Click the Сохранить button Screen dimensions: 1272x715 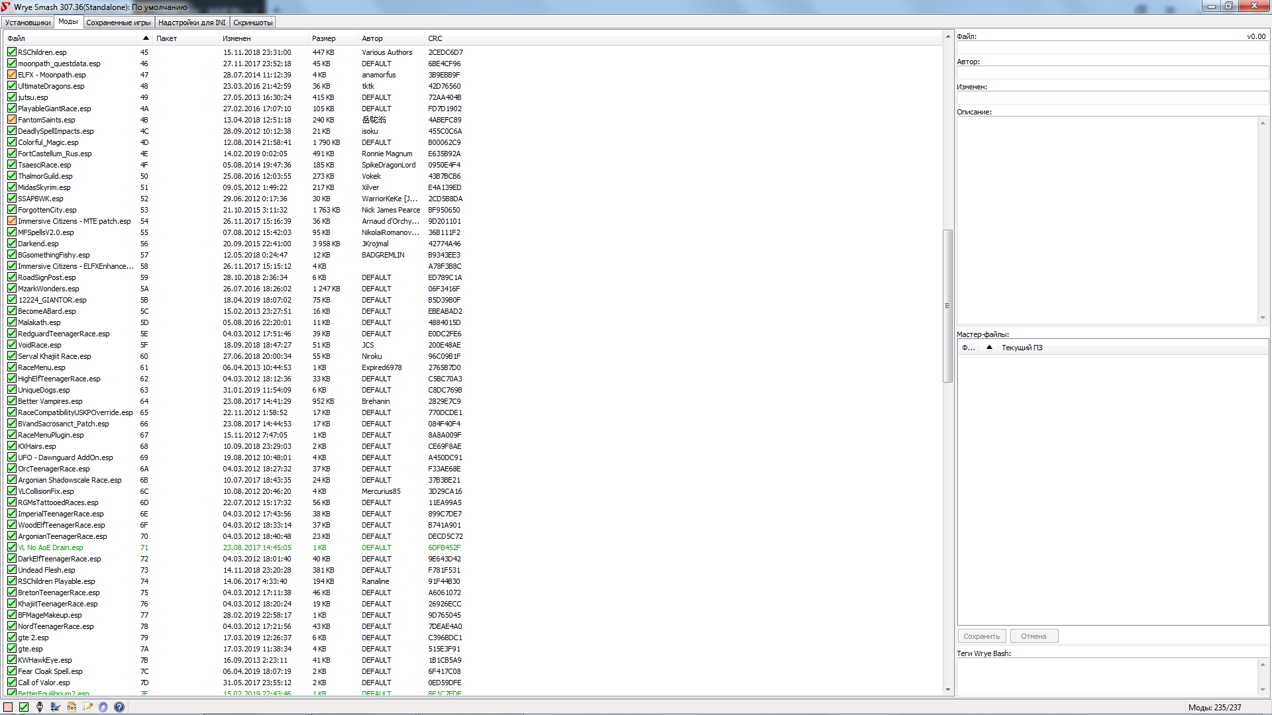point(981,636)
